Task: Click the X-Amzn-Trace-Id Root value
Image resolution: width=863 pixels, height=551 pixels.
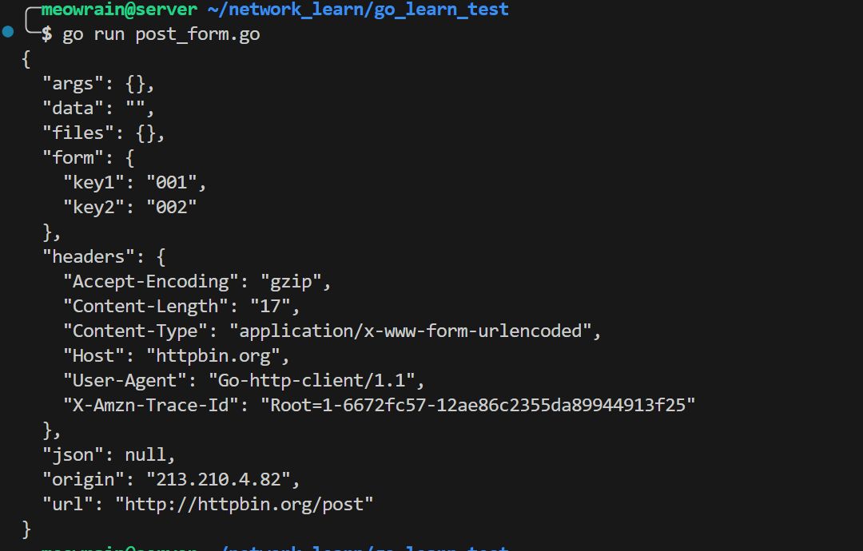Action: point(478,405)
